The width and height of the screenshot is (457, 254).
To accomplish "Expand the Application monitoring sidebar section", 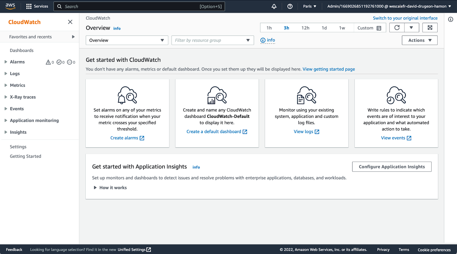I will [6, 120].
